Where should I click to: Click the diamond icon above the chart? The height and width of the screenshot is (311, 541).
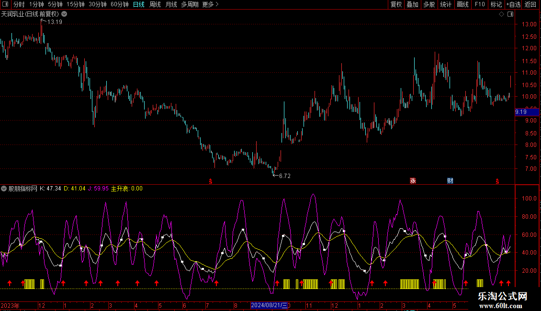(501, 14)
